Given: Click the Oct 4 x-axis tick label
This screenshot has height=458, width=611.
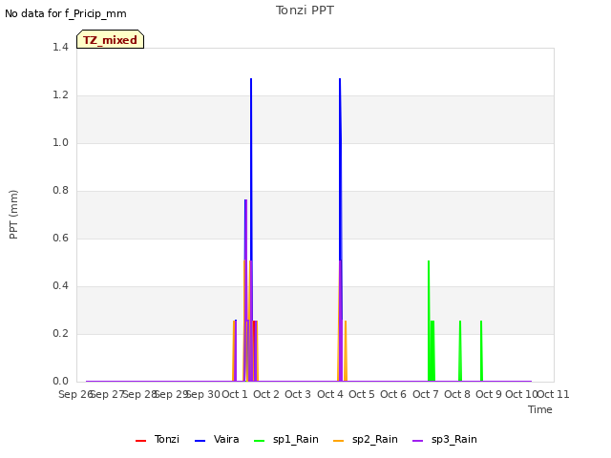Looking at the screenshot, I should click(330, 394).
